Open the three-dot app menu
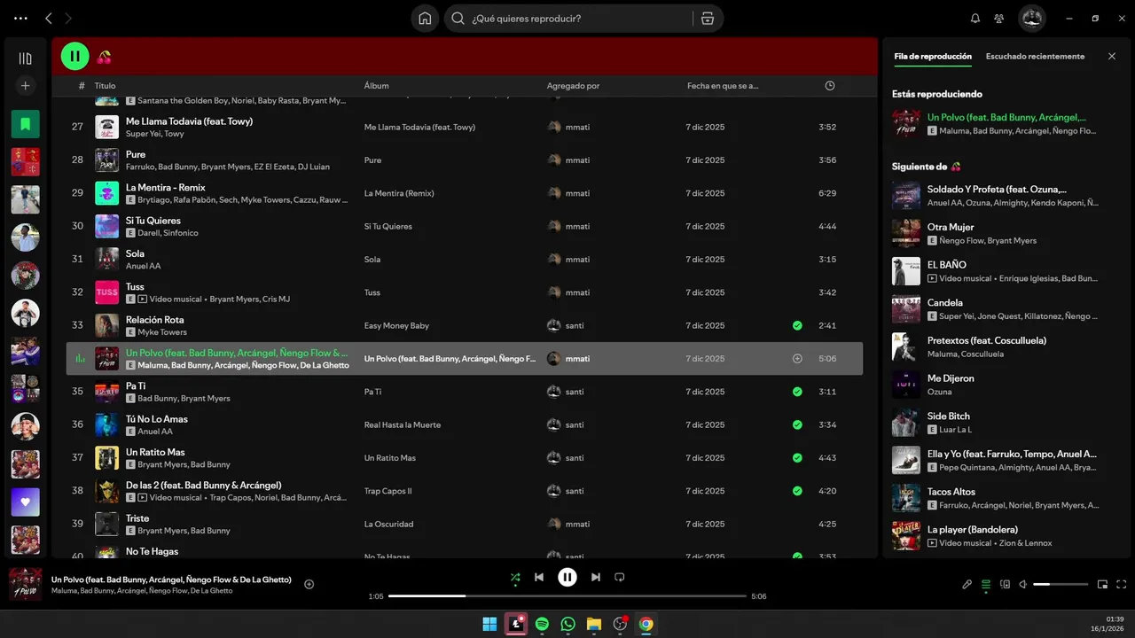 (x=20, y=19)
